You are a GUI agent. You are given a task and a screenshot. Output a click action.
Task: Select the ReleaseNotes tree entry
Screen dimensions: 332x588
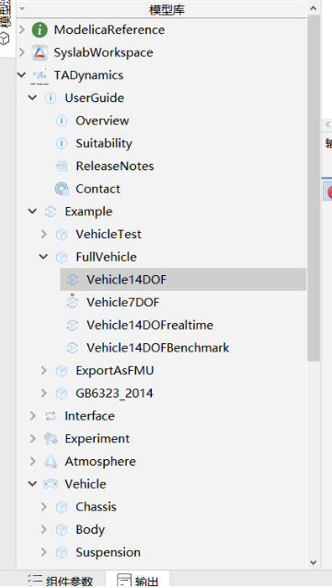pos(115,167)
